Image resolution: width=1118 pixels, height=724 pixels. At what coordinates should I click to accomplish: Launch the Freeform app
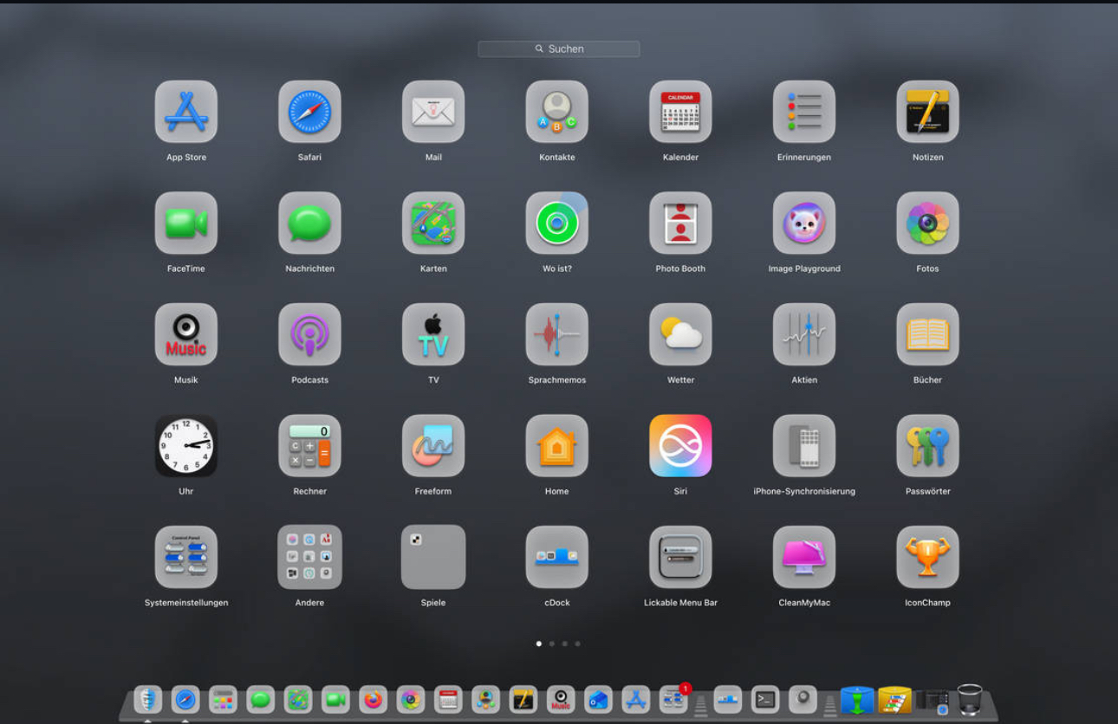433,446
